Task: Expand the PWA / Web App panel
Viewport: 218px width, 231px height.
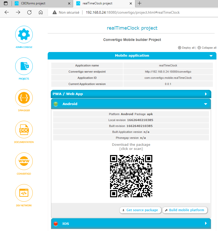Action: (x=206, y=94)
